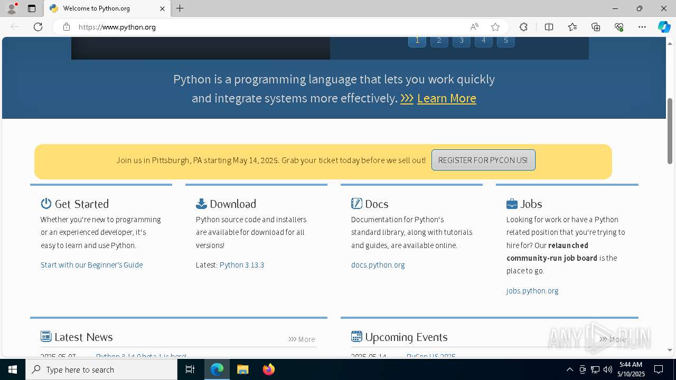Open Start with our Beginner's Guide link

point(92,265)
